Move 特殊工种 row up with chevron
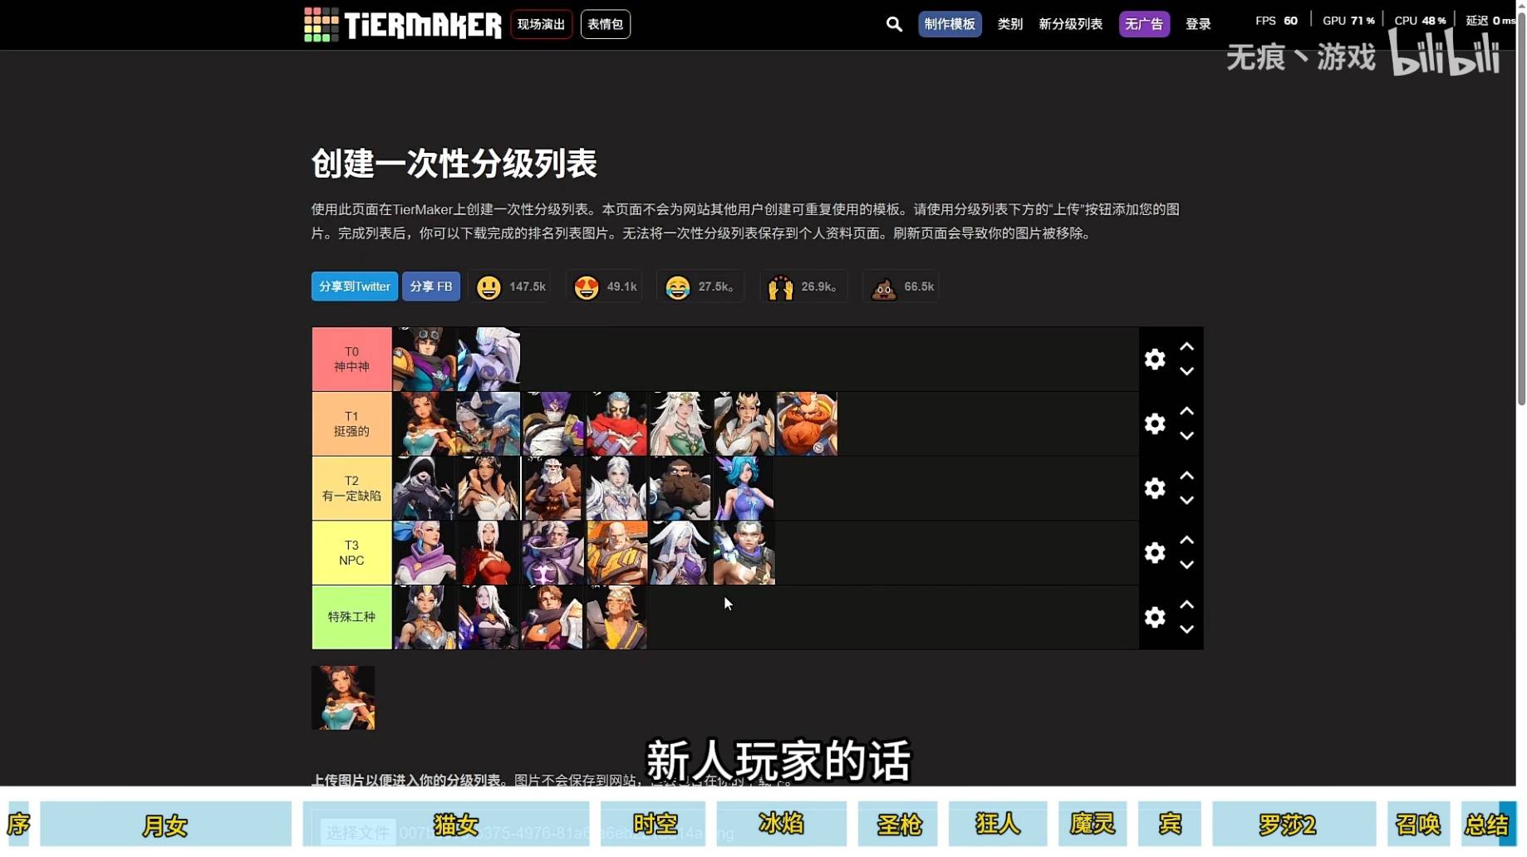Viewport: 1527px width, 857px height. pyautogui.click(x=1186, y=605)
